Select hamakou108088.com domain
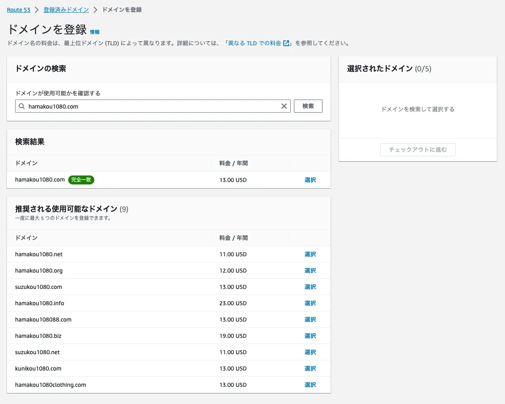Image resolution: width=505 pixels, height=404 pixels. click(x=310, y=320)
